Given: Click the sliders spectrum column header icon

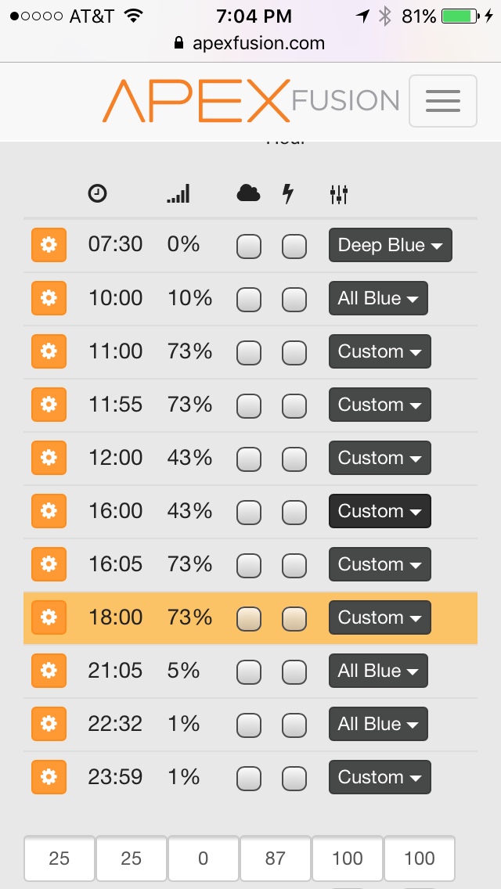Looking at the screenshot, I should coord(339,194).
